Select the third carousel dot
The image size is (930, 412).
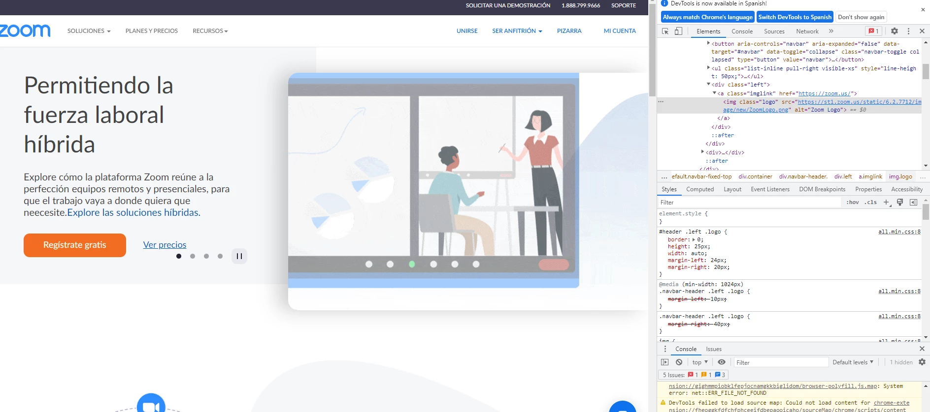[206, 256]
